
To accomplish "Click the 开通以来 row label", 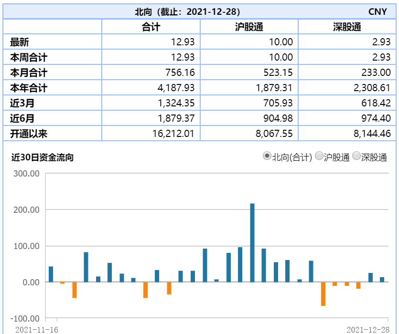I will pyautogui.click(x=29, y=134).
